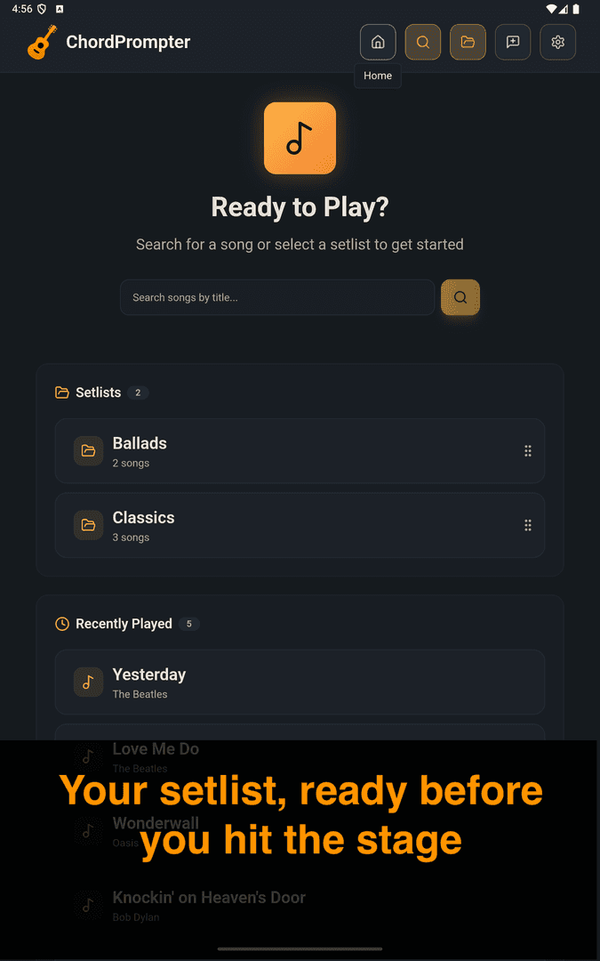The image size is (600, 961).
Task: Open Yesterday by The Beatles
Action: pyautogui.click(x=300, y=682)
